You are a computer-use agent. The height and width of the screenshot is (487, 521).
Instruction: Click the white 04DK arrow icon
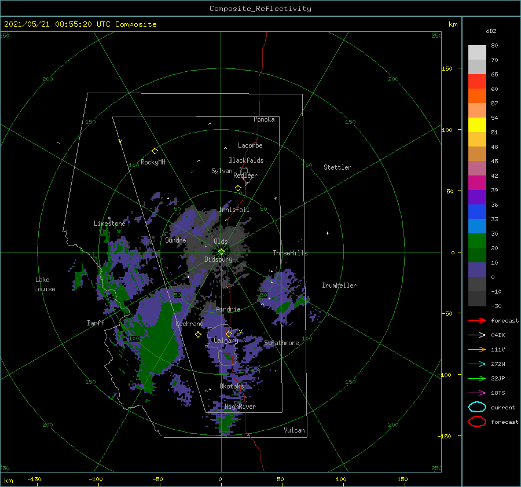click(477, 335)
